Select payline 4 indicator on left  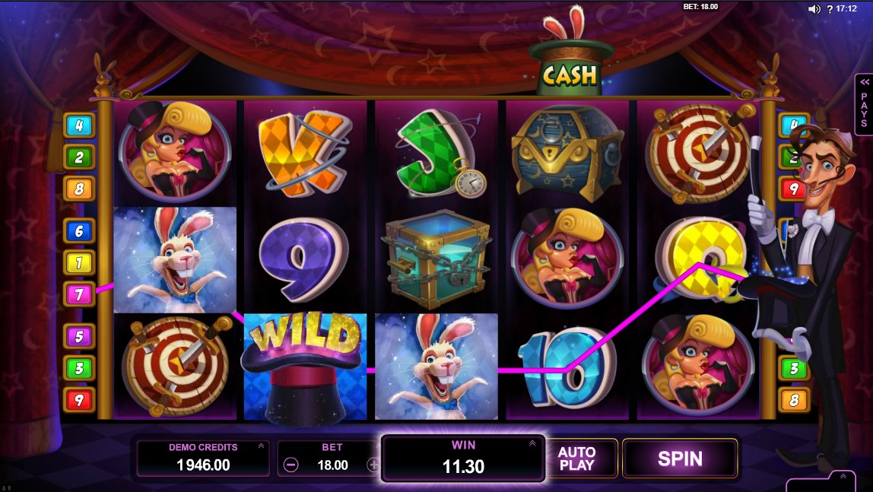pos(78,125)
